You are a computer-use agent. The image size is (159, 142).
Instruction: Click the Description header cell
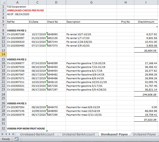(x=91, y=22)
